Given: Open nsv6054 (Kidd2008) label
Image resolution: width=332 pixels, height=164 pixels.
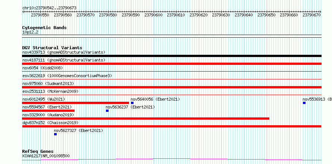Looking at the screenshot, I should click(43, 68).
